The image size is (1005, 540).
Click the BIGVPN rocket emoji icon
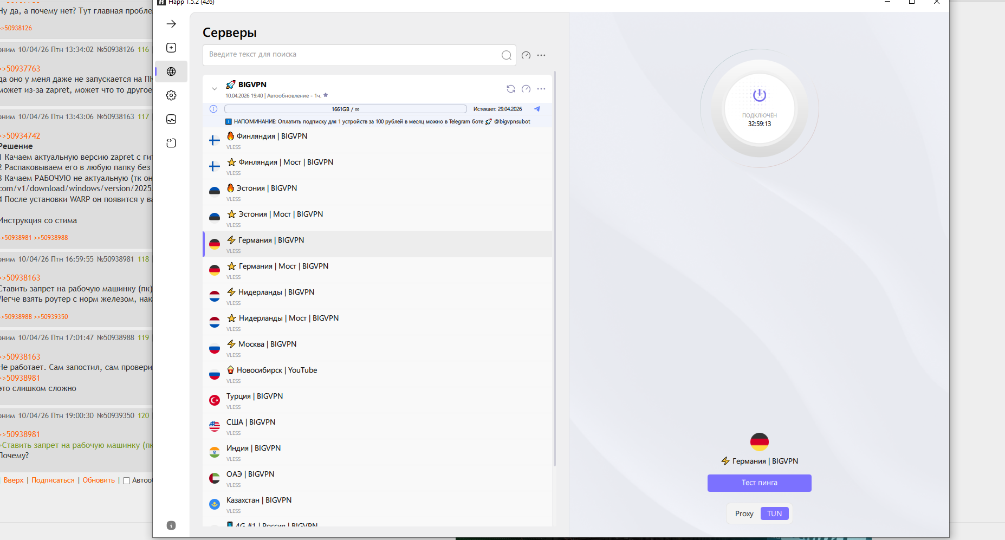231,84
